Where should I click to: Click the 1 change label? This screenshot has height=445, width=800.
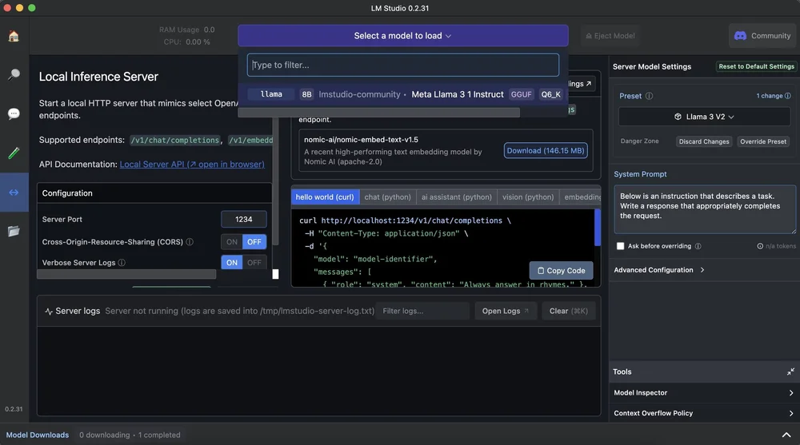point(770,96)
